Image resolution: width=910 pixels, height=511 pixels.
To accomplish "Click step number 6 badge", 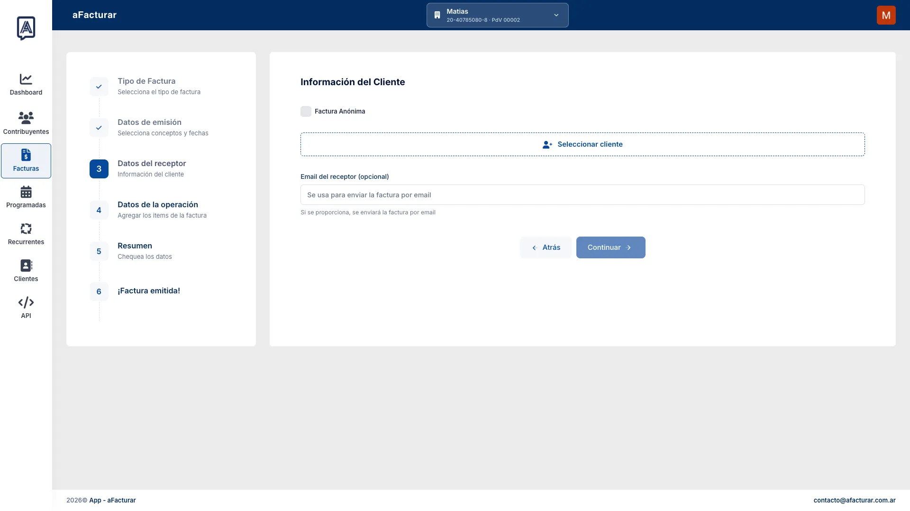I will click(x=99, y=291).
